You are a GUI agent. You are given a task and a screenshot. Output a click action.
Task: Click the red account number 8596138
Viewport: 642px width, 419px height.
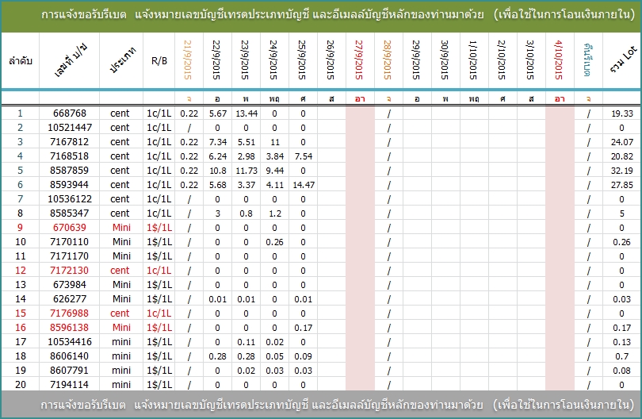69,328
